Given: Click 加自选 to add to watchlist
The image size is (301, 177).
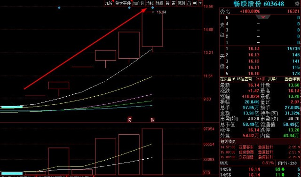Looking at the screenshot, I should point(139,3).
